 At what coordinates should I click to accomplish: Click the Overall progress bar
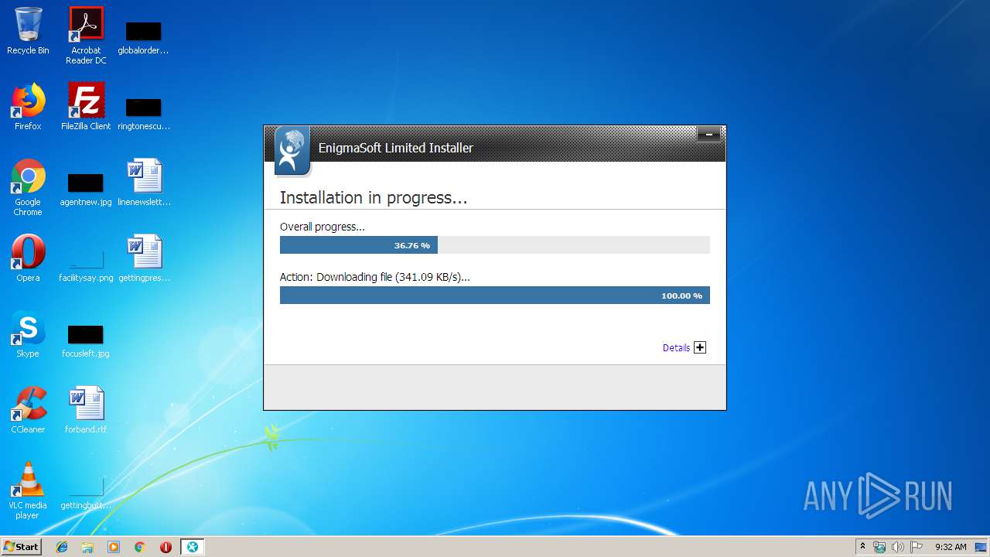point(494,245)
